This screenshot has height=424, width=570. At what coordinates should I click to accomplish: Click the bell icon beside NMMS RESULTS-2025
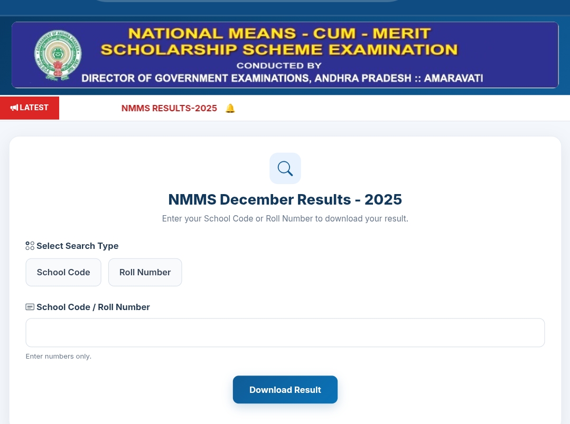tap(230, 108)
